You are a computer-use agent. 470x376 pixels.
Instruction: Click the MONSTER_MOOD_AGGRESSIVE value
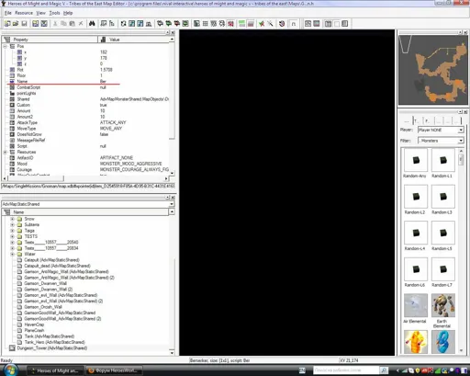[x=130, y=164]
